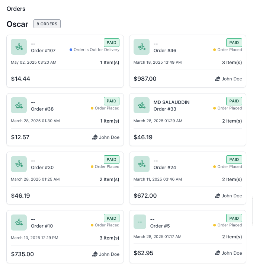Screen dimensions: 253x270
Task: Click delivery scooter icon on Order #10
Action: tap(19, 222)
